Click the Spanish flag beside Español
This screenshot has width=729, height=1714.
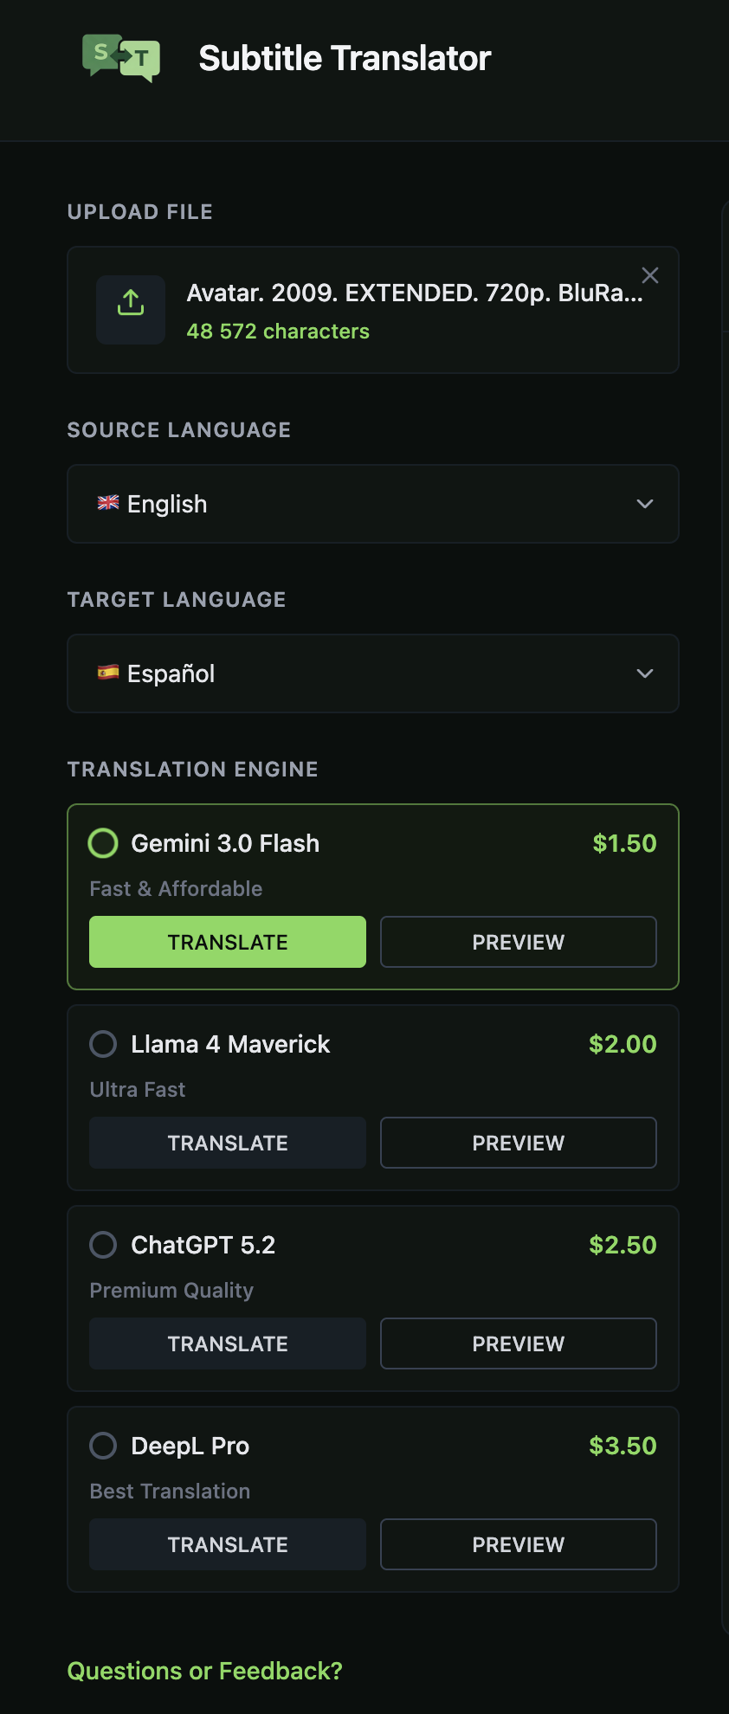(108, 673)
